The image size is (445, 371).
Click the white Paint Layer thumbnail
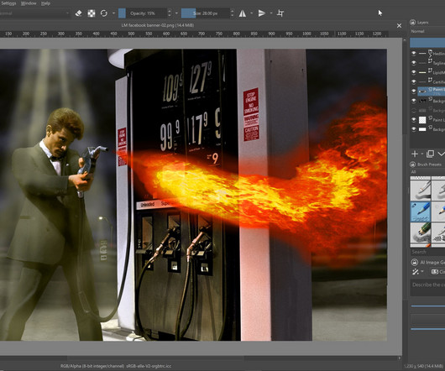click(422, 120)
